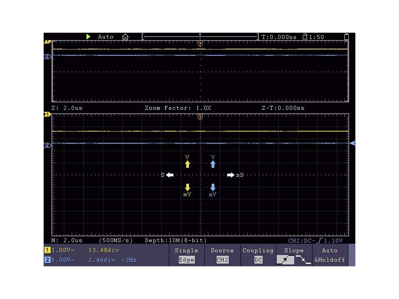Select the falling edge slope option

click(x=303, y=260)
